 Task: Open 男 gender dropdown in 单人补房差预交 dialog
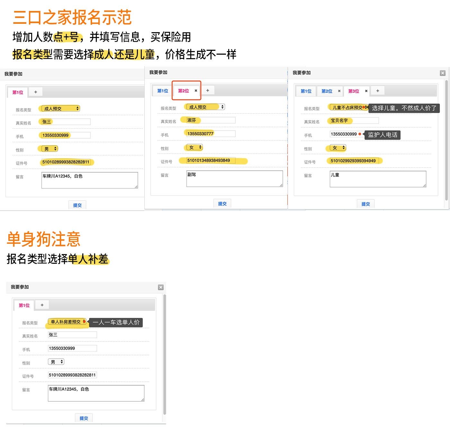[x=56, y=362]
